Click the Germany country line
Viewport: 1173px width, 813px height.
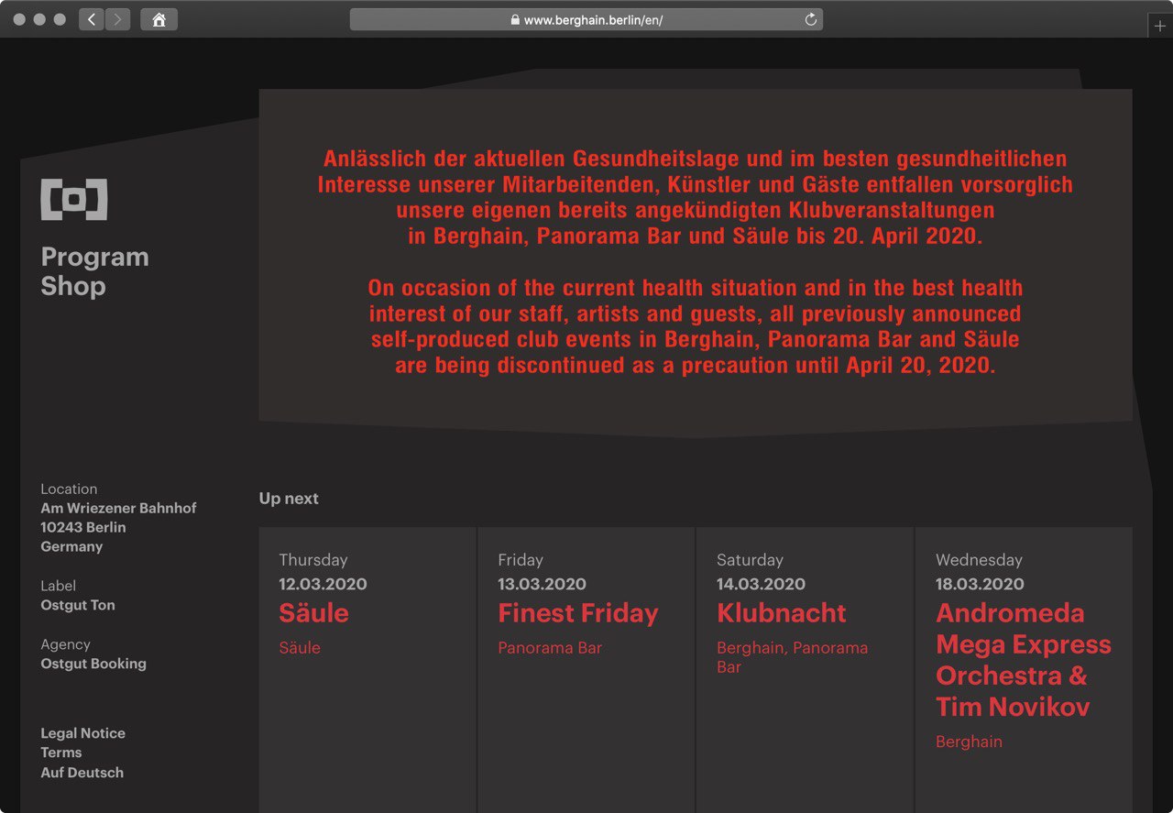pos(71,546)
